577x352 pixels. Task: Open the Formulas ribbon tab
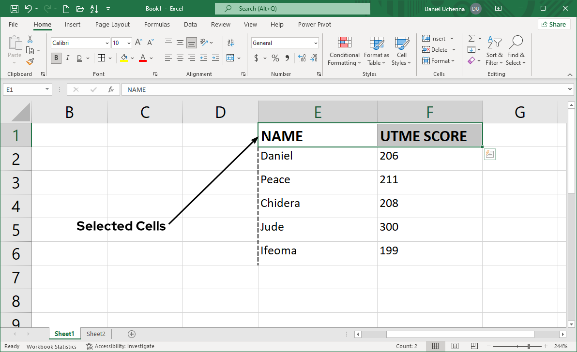tap(157, 25)
